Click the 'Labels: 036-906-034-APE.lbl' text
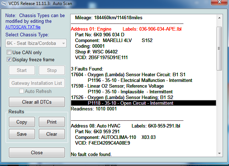 click(x=152, y=29)
